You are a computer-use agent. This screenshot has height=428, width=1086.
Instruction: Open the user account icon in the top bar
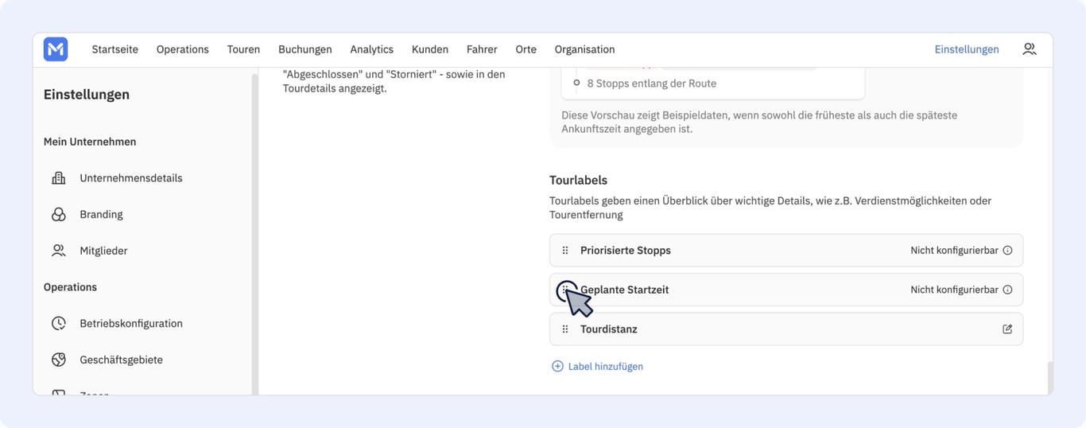[1029, 49]
